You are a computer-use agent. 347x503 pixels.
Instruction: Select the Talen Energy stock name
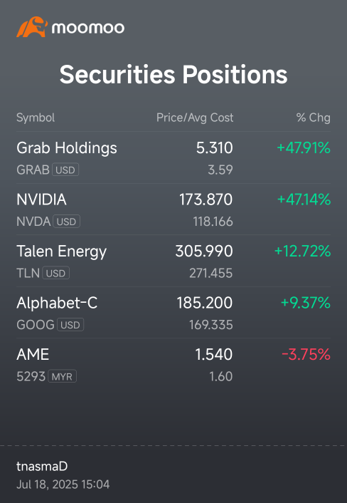(61, 251)
